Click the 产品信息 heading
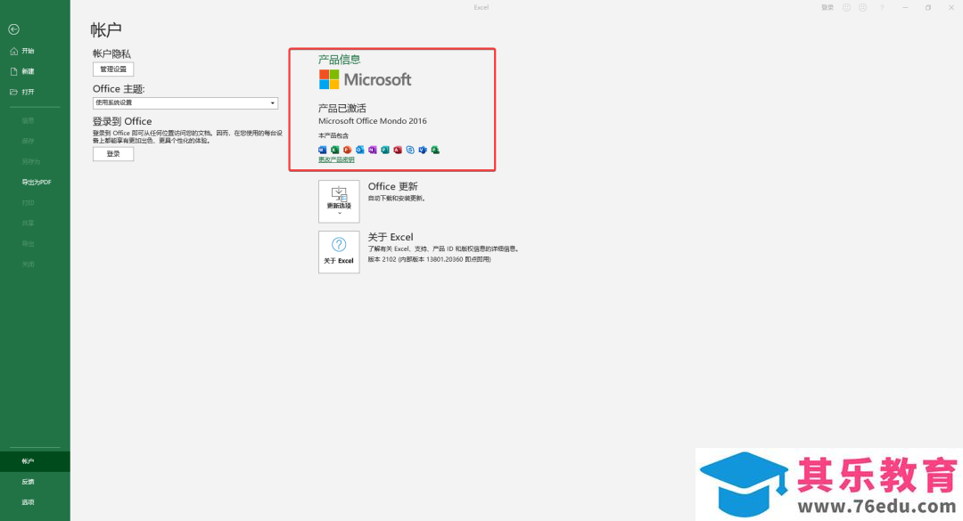This screenshot has height=521, width=963. [x=339, y=60]
